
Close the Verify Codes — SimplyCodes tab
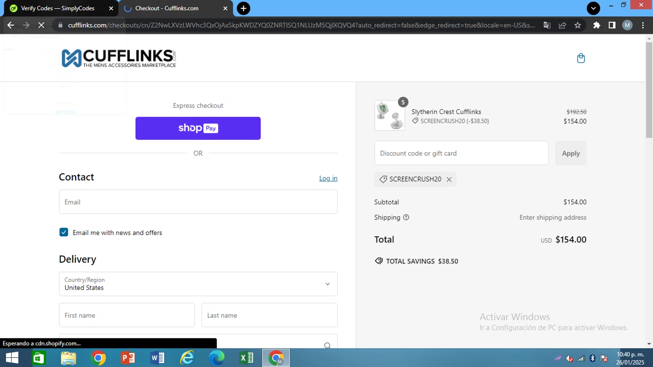(111, 8)
